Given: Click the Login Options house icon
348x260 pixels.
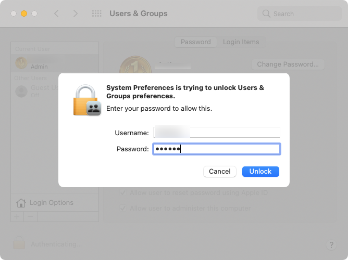Looking at the screenshot, I should tap(21, 203).
